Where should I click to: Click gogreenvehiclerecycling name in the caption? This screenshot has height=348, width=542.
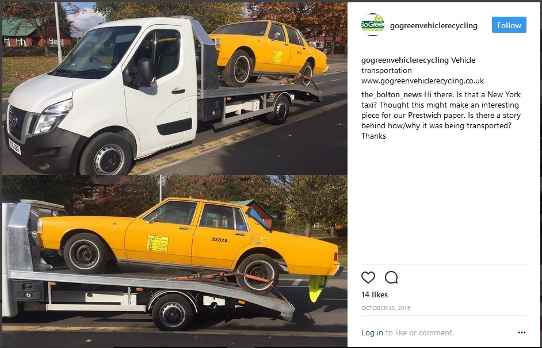pyautogui.click(x=404, y=60)
